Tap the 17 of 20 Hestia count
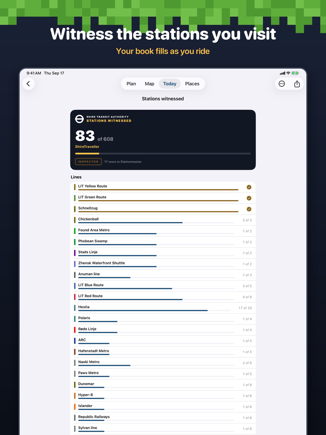This screenshot has height=435, width=326. 245,308
